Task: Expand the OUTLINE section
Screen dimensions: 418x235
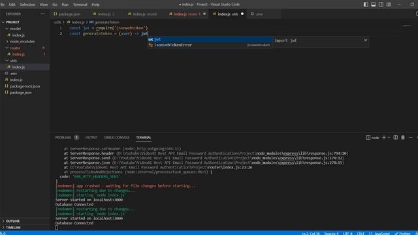Action: tap(12, 221)
